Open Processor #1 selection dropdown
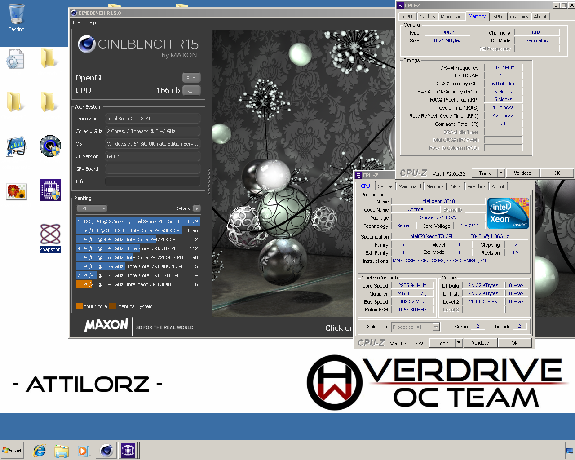575x460 pixels. point(416,327)
